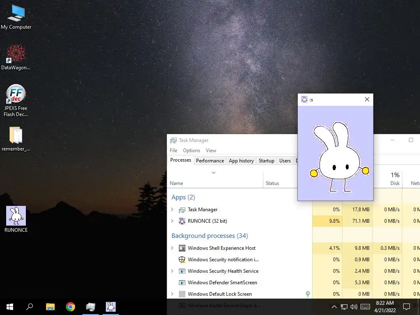Expand the Windows Shell Experience Host row
420x315 pixels.
(172, 248)
